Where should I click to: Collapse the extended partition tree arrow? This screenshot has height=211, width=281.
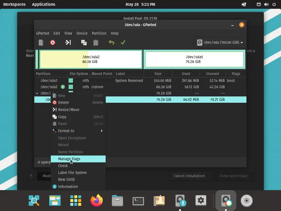(x=37, y=93)
